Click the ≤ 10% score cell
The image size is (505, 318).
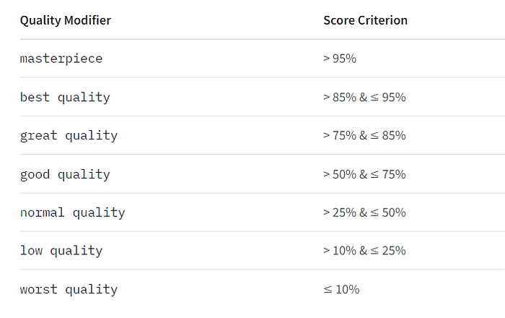(341, 289)
